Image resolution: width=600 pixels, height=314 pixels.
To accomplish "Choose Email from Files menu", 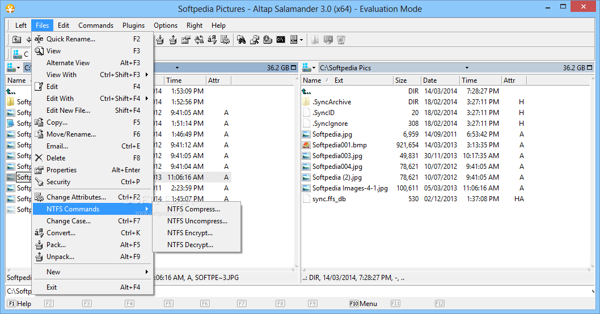I will [x=92, y=146].
